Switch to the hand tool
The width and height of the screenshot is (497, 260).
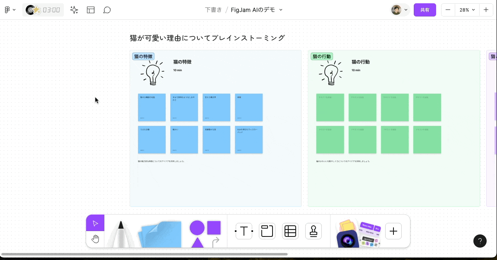pos(95,239)
